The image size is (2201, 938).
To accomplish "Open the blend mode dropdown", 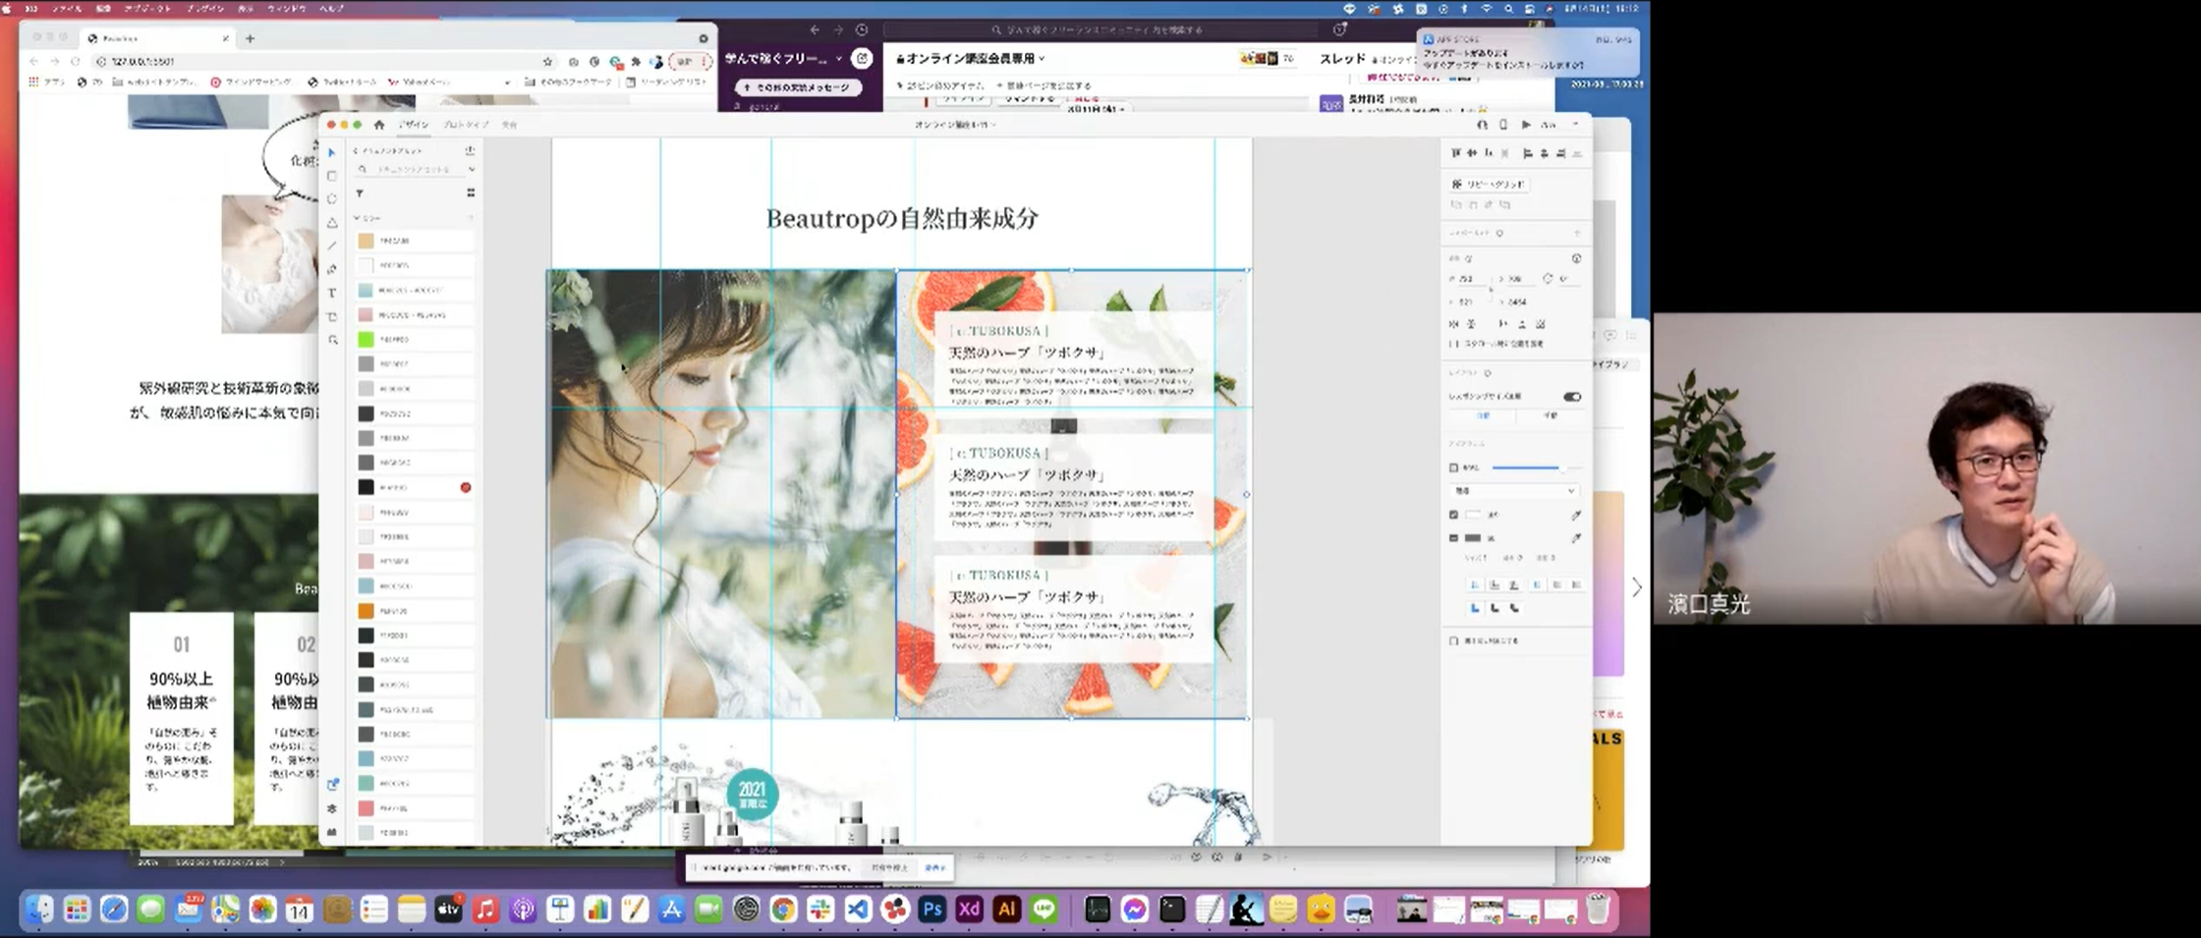I will pos(1513,491).
